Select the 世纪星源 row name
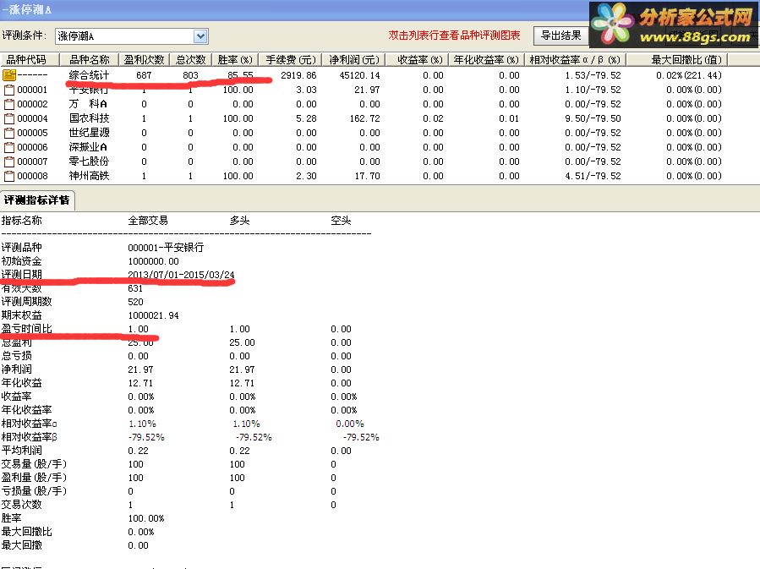The height and width of the screenshot is (569, 760). (89, 133)
